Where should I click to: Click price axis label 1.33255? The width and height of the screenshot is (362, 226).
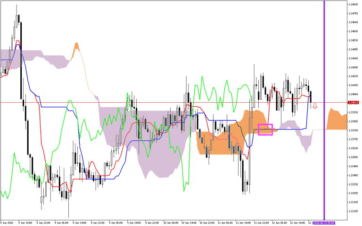tap(353, 193)
